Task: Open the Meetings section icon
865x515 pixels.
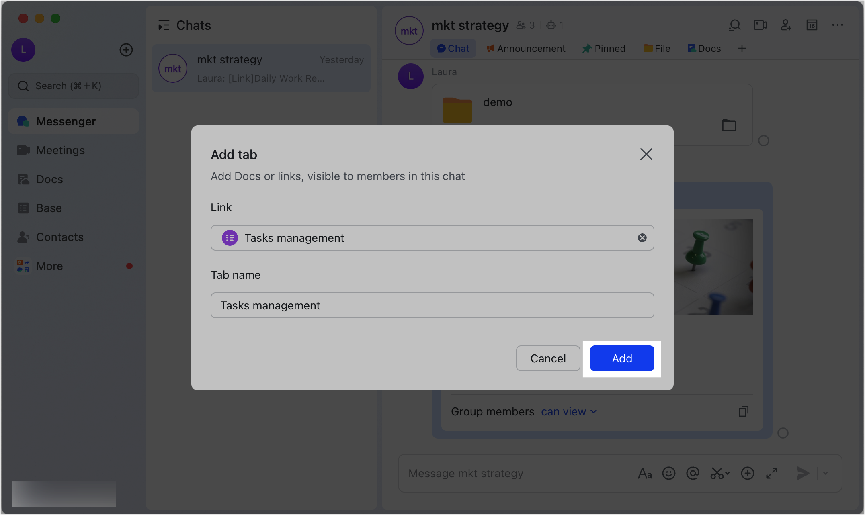Action: [23, 150]
